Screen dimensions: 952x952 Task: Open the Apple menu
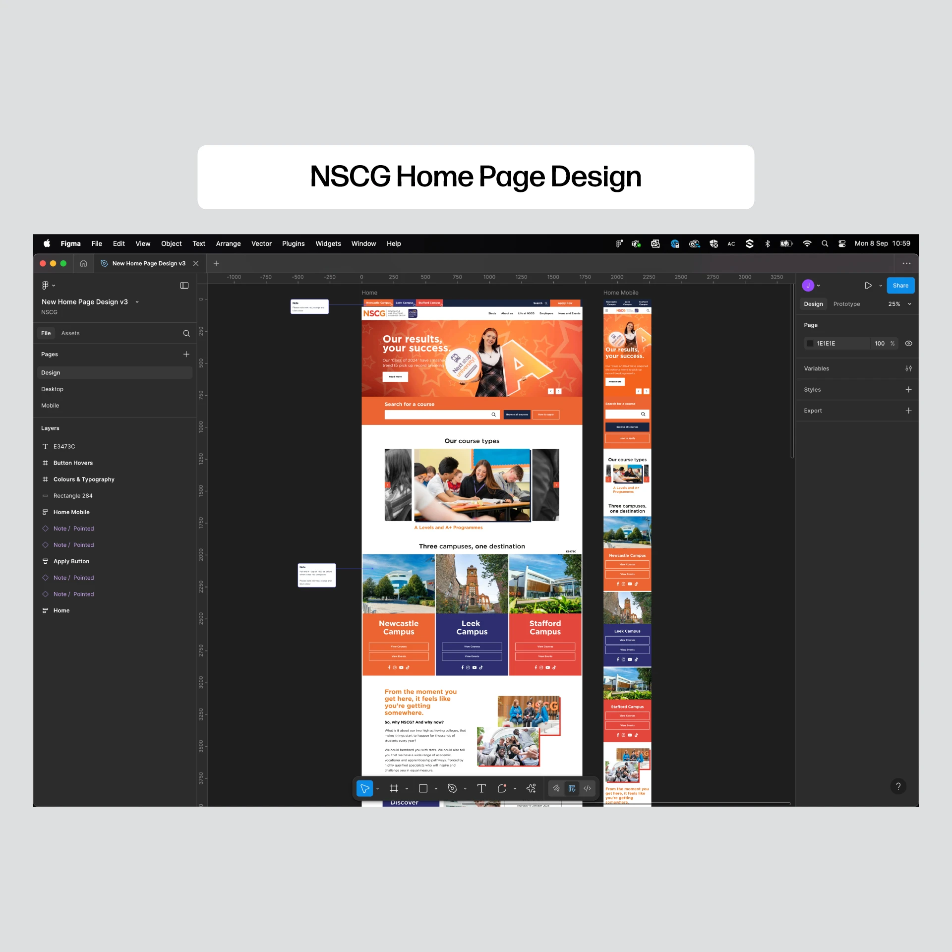[47, 243]
